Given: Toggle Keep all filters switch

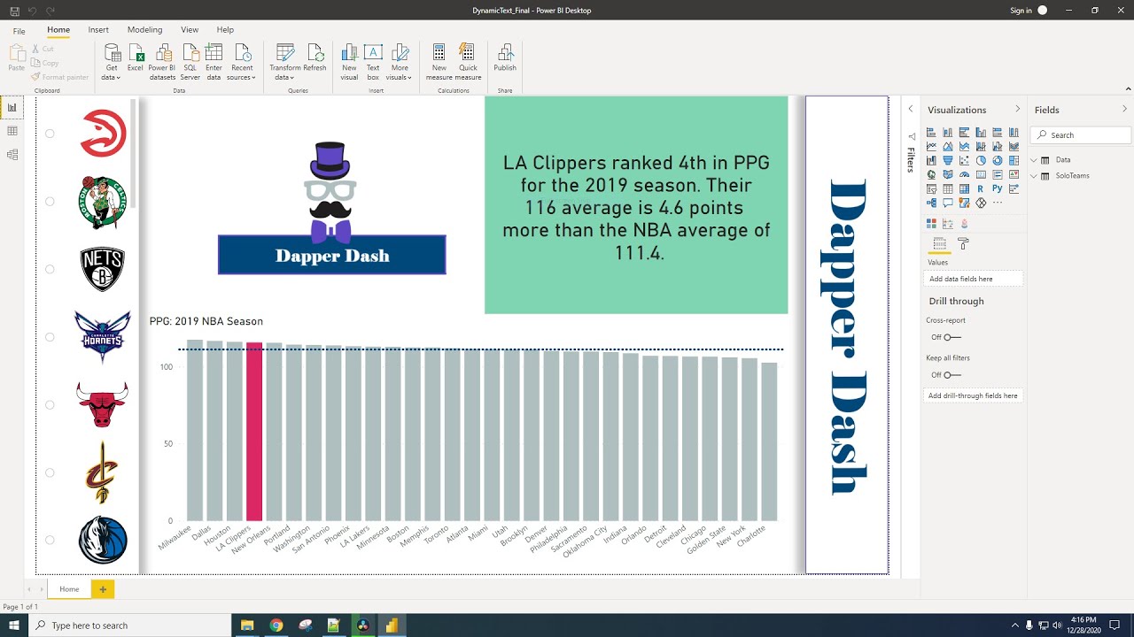Looking at the screenshot, I should click(951, 375).
